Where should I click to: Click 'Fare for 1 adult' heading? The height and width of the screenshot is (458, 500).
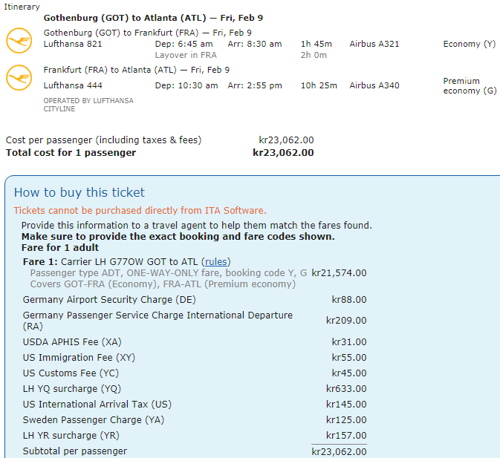60,248
